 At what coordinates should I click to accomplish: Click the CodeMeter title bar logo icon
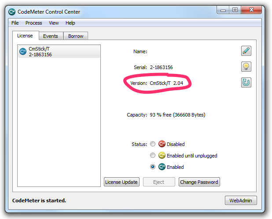coord(12,12)
